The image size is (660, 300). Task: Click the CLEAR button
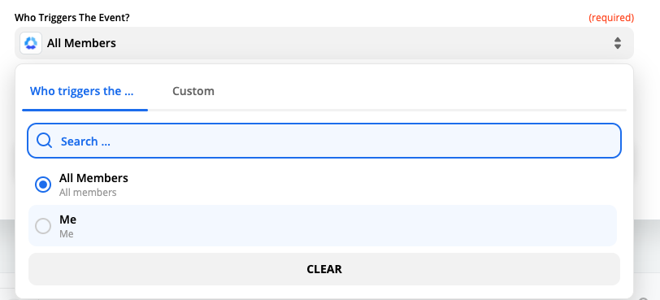tap(324, 269)
